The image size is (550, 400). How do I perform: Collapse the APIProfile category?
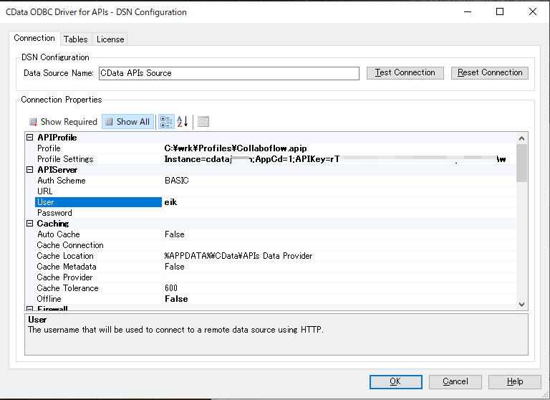[30, 138]
